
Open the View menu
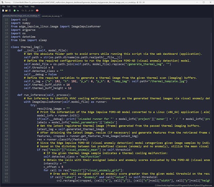pyautogui.click(x=14, y=6)
